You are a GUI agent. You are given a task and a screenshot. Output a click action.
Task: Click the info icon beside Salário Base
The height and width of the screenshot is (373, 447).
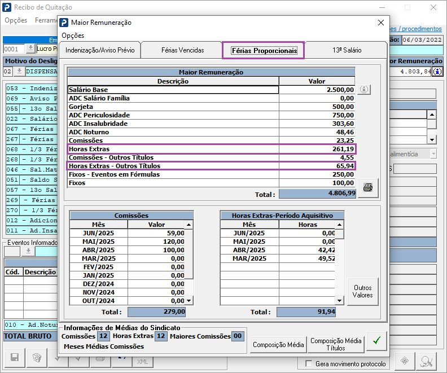point(364,90)
